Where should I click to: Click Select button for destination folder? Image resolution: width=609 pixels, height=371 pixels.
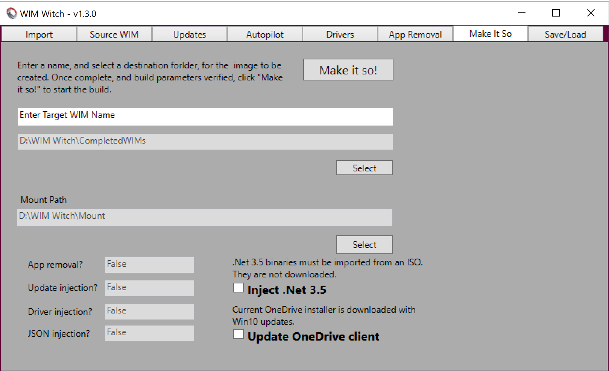pos(364,168)
